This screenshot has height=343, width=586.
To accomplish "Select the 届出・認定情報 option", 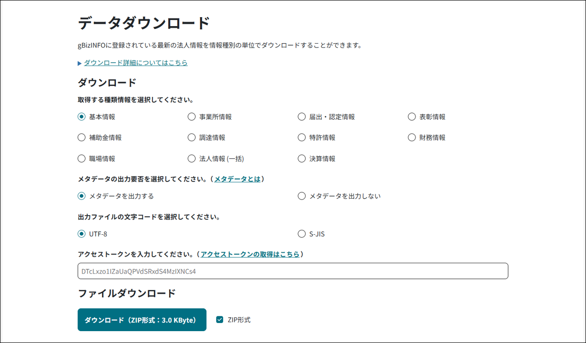I will point(302,116).
